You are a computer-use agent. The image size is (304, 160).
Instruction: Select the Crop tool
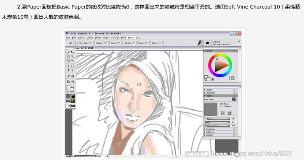pos(68,61)
